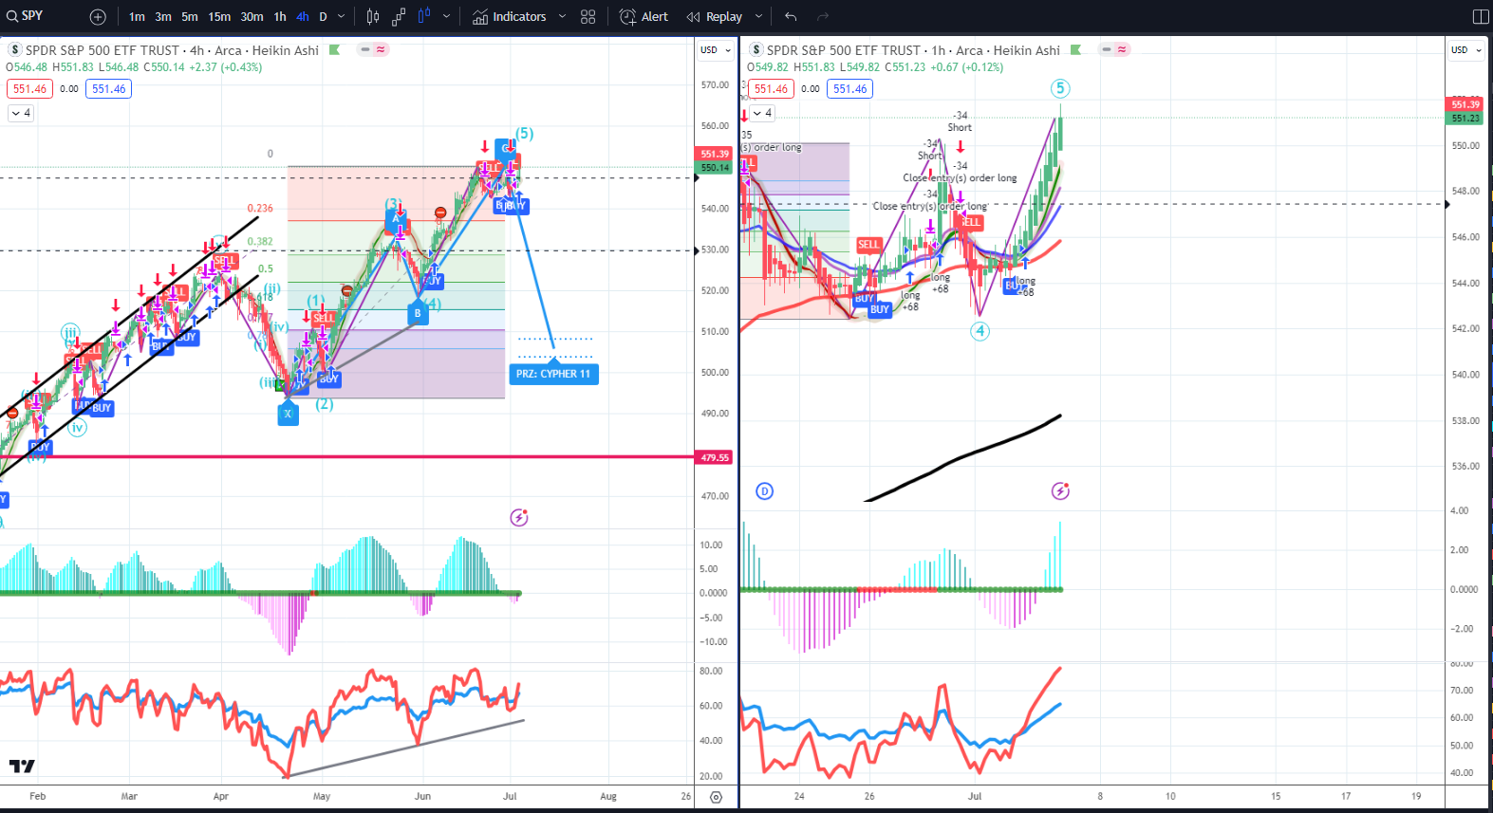This screenshot has width=1493, height=813.
Task: Select the 1m timeframe
Action: (138, 17)
